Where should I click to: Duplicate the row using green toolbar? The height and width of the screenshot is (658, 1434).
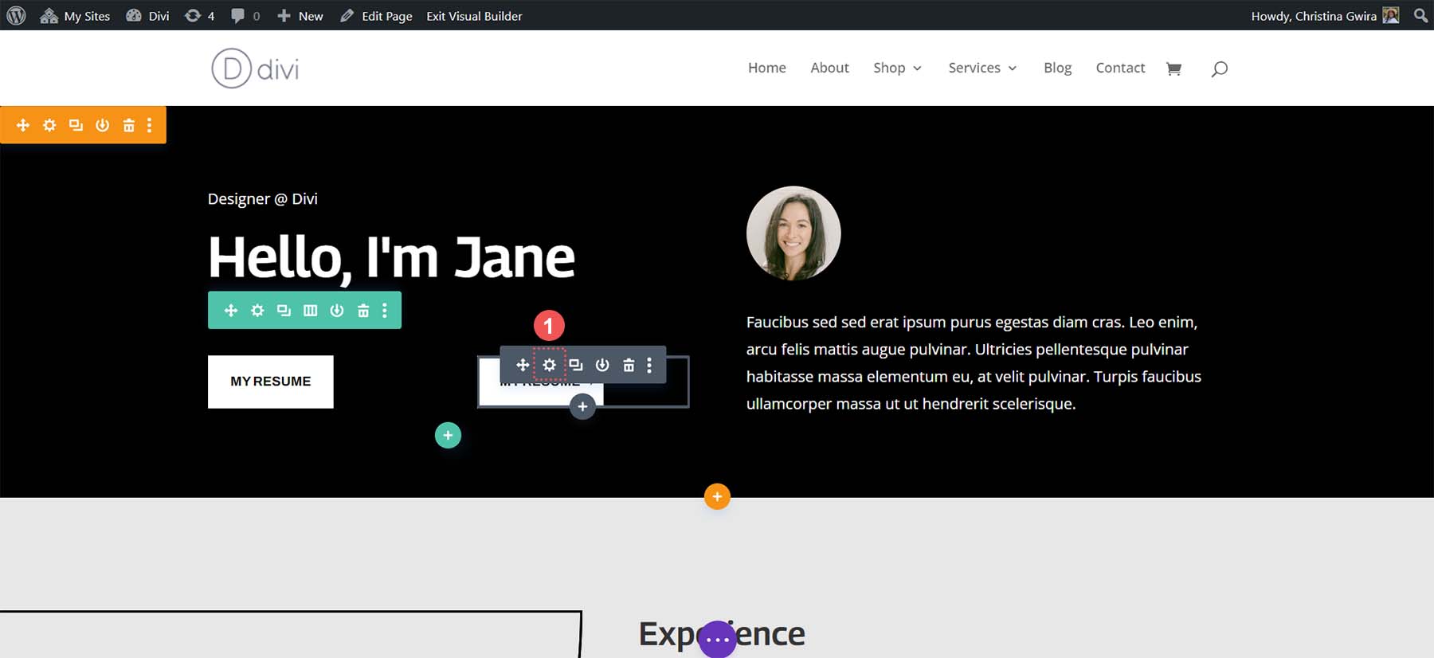point(284,310)
